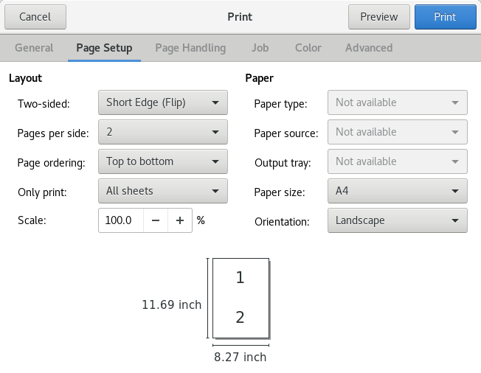Expand the Paper size dropdown
The image size is (481, 373).
397,191
